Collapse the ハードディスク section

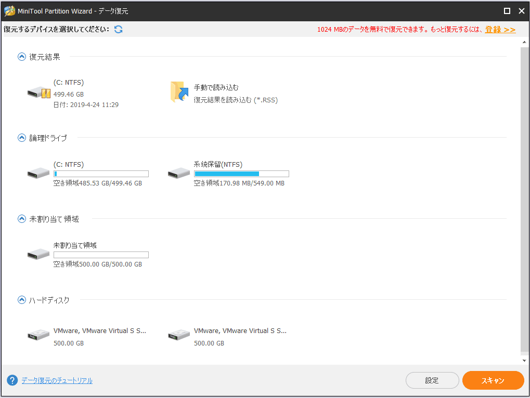click(x=22, y=300)
